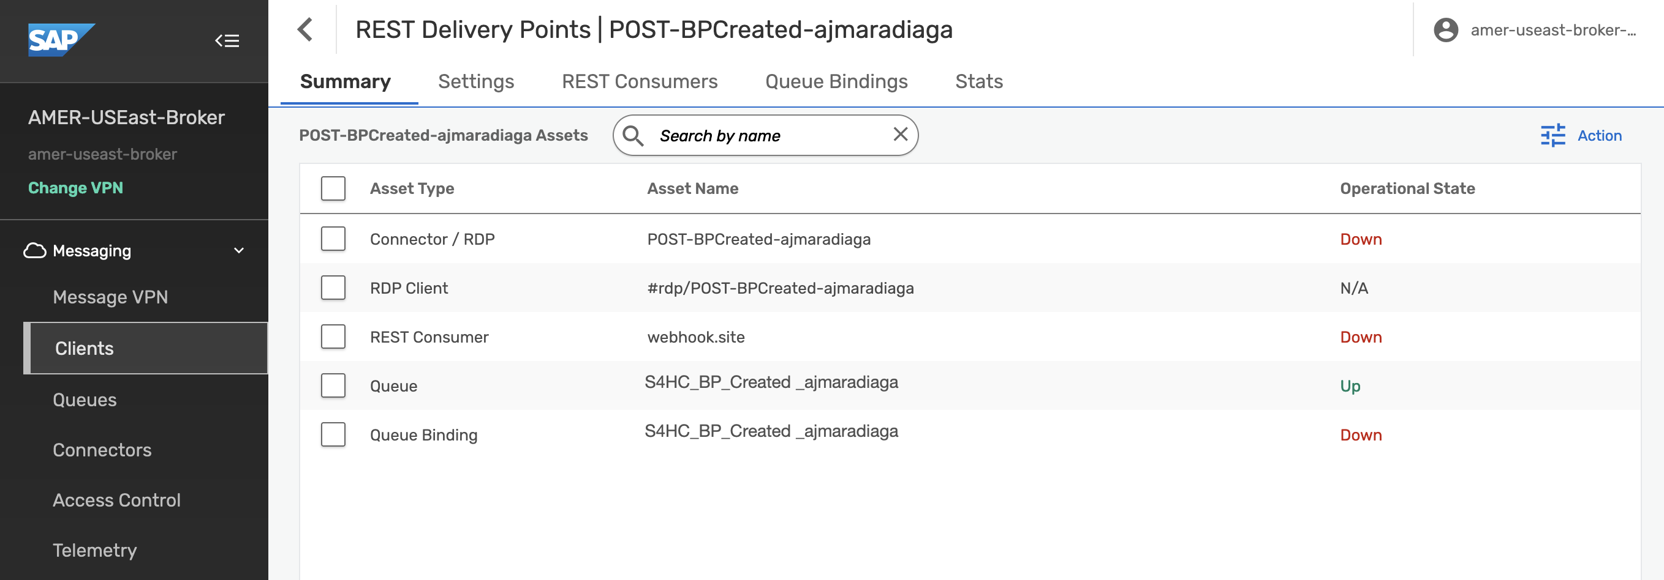Click asset name POST-BPCreated-ajmaradiaga
1664x580 pixels.
[x=758, y=239]
